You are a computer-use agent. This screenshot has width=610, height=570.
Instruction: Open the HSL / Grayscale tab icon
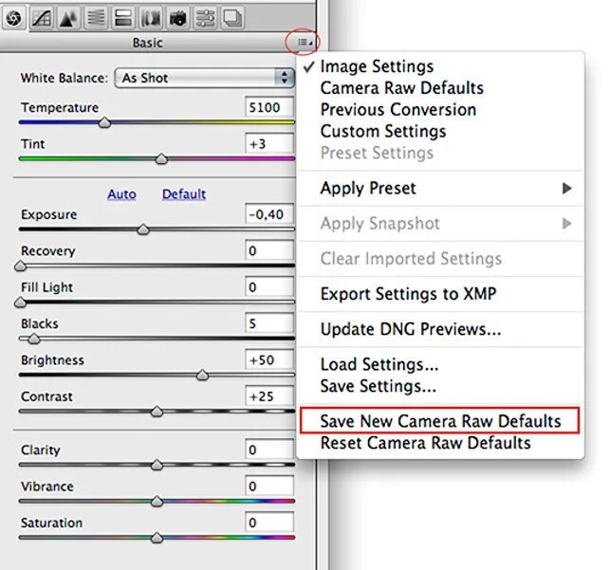coord(96,18)
